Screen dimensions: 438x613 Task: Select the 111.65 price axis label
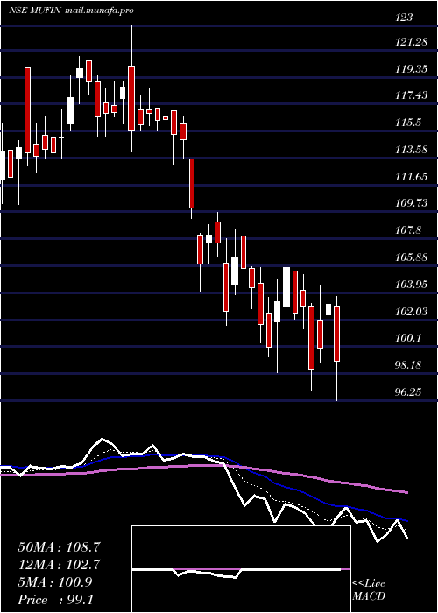coord(412,177)
